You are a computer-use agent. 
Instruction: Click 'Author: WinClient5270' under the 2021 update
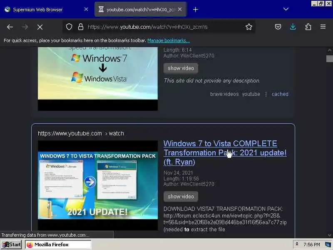click(x=189, y=184)
